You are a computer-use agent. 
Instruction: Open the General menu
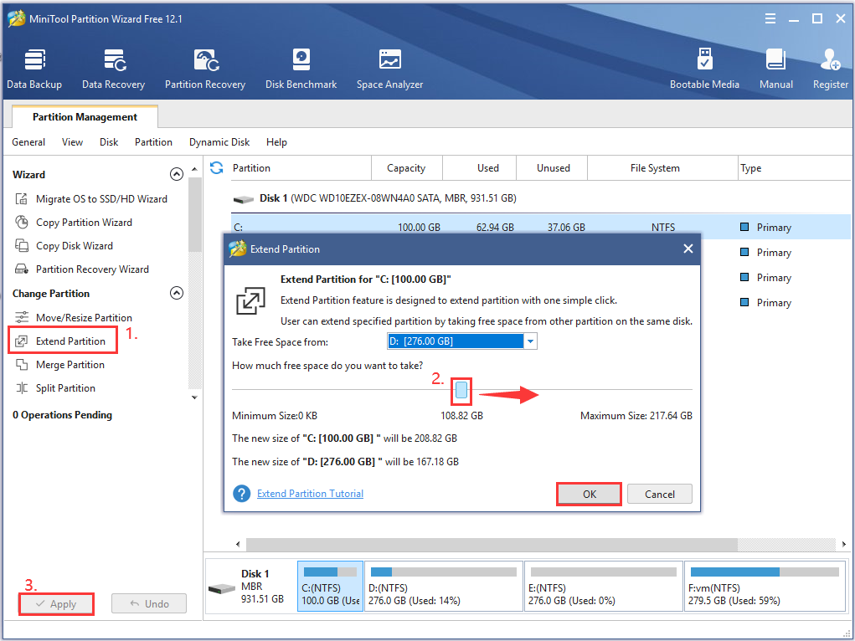pyautogui.click(x=28, y=142)
